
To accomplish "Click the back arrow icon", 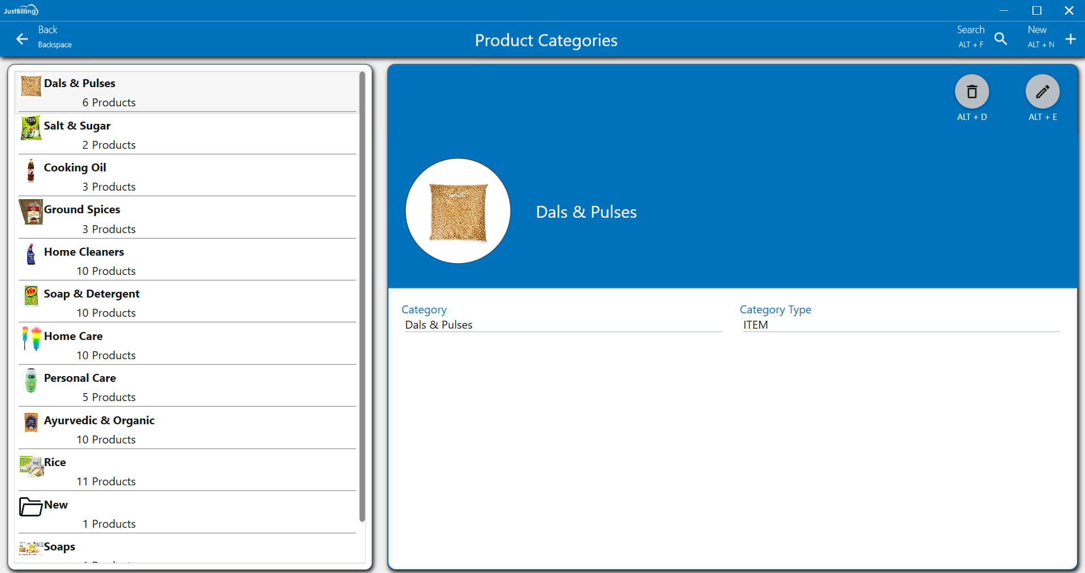I will pos(22,39).
